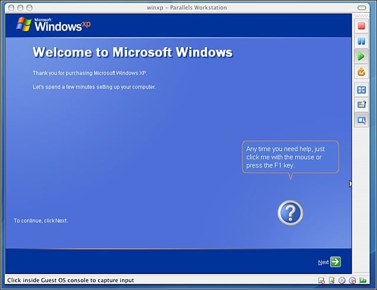Click 'Click inside Guest OS console' status text
377x290 pixels.
pyautogui.click(x=71, y=280)
